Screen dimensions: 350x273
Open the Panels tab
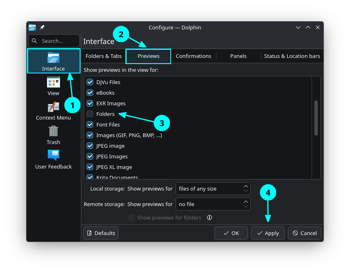(x=238, y=56)
